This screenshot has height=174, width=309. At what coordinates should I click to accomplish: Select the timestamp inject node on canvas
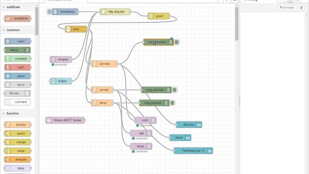pos(65,12)
